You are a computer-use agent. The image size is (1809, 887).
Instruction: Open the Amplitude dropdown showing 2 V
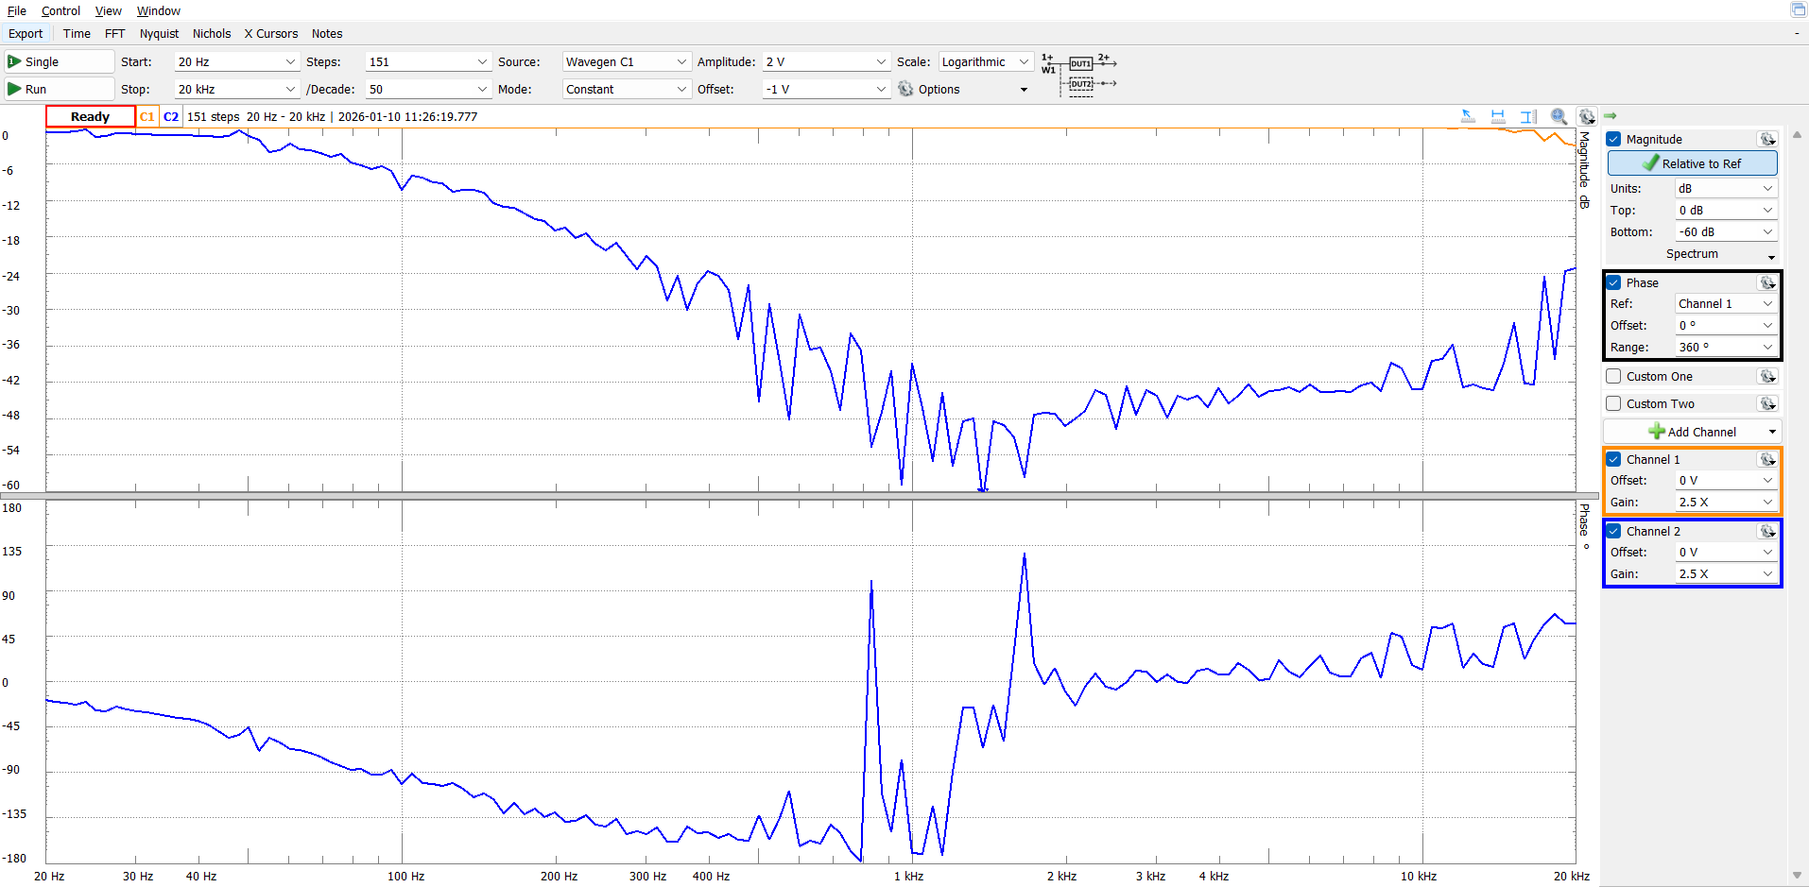point(826,61)
